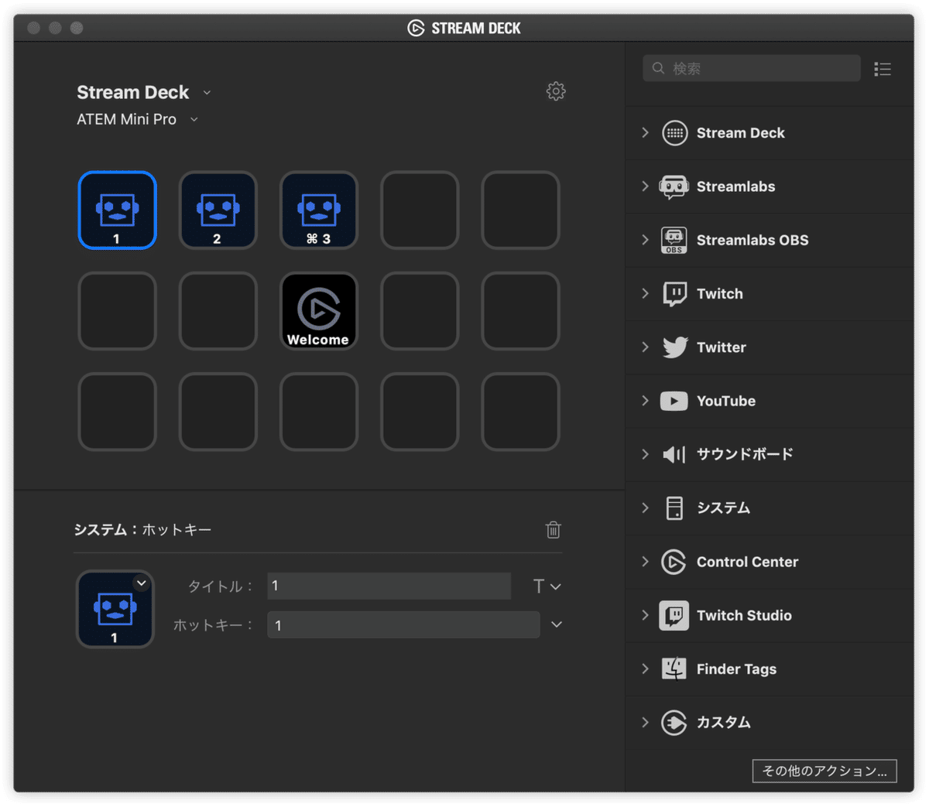Click the Streamlabs OBS category icon
Viewport: 929px width, 807px height.
tap(674, 240)
